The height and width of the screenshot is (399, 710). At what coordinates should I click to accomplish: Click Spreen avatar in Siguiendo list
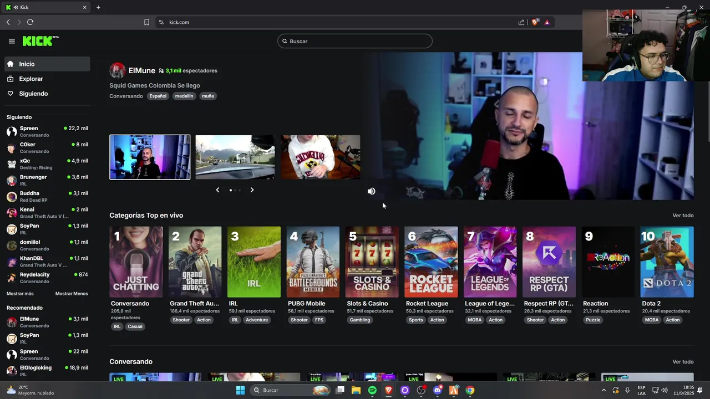tap(12, 132)
